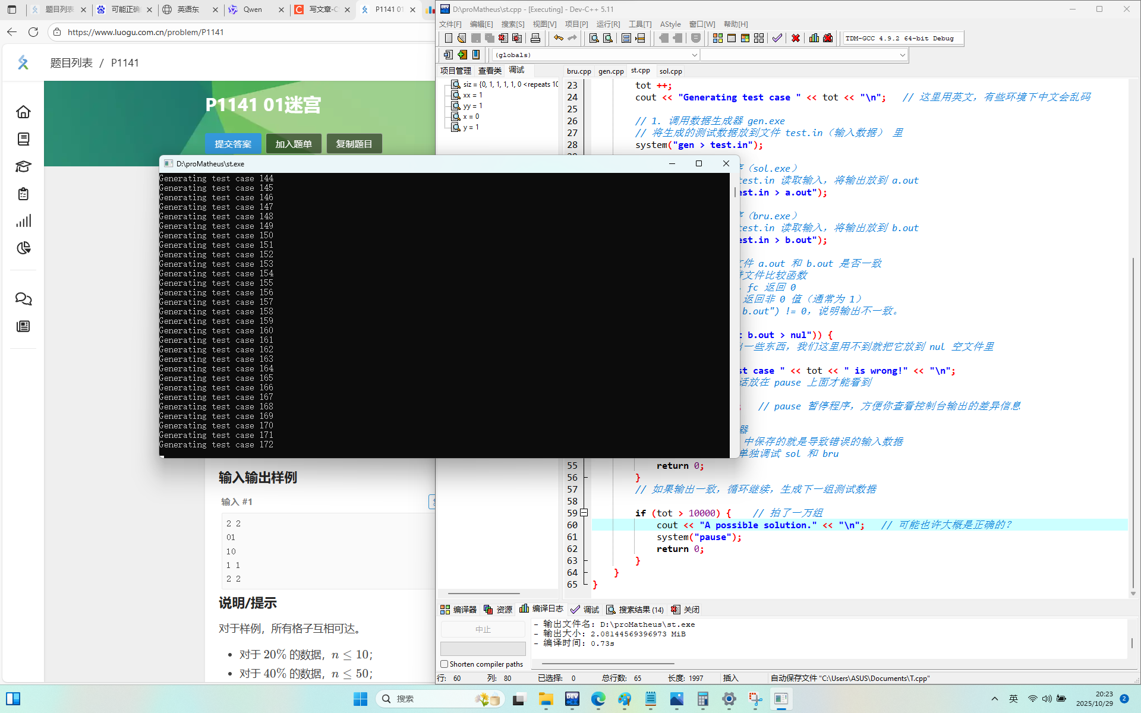This screenshot has height=713, width=1141.
Task: Click the red X stop execution icon
Action: tap(796, 38)
